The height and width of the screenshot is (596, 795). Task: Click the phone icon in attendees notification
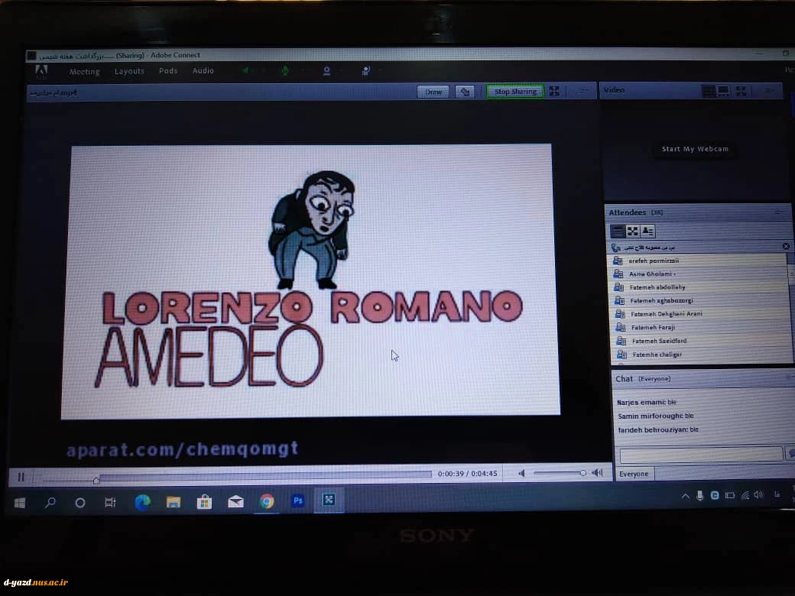click(x=615, y=248)
